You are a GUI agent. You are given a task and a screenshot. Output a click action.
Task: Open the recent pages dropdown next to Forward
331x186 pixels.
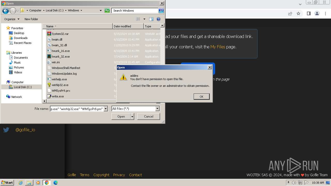18,11
